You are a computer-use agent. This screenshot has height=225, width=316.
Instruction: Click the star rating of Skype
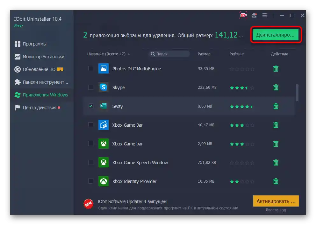pos(242,88)
